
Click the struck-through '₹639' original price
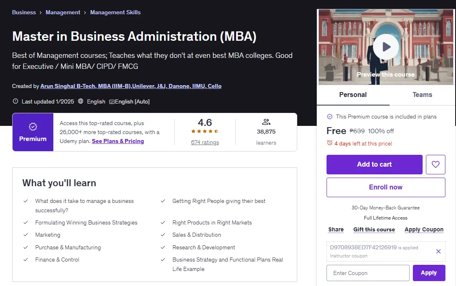pyautogui.click(x=357, y=131)
